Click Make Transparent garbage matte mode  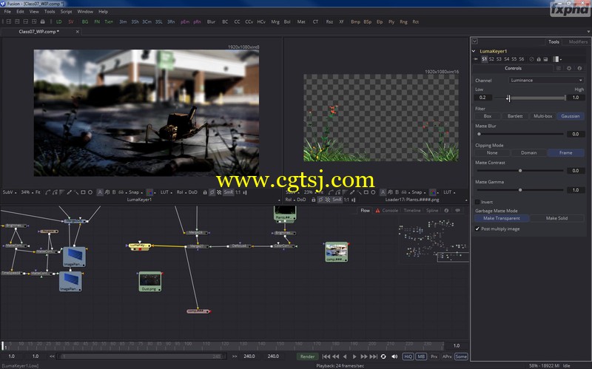[502, 218]
